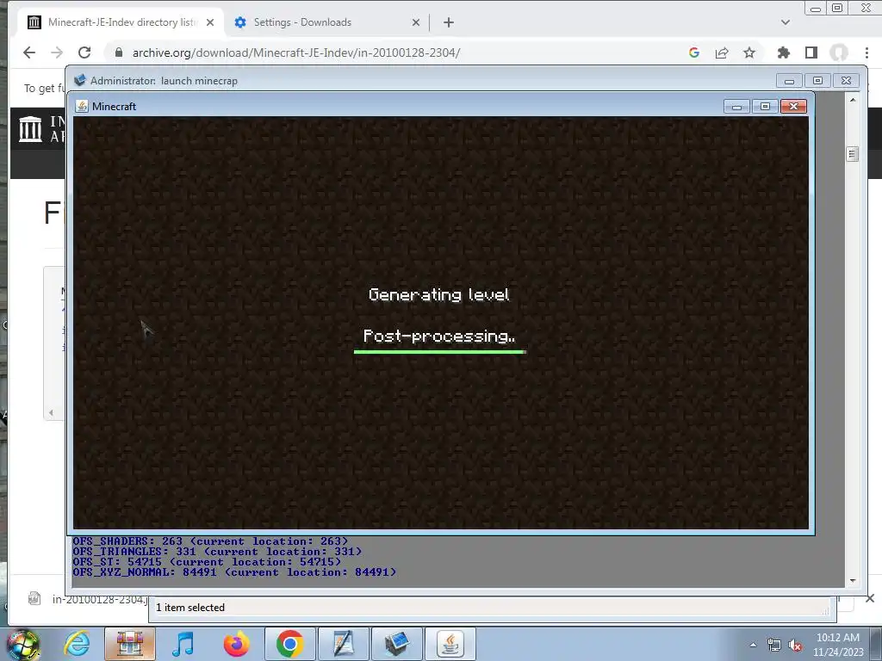
Task: Open the console window taskbar icon
Action: (x=396, y=644)
